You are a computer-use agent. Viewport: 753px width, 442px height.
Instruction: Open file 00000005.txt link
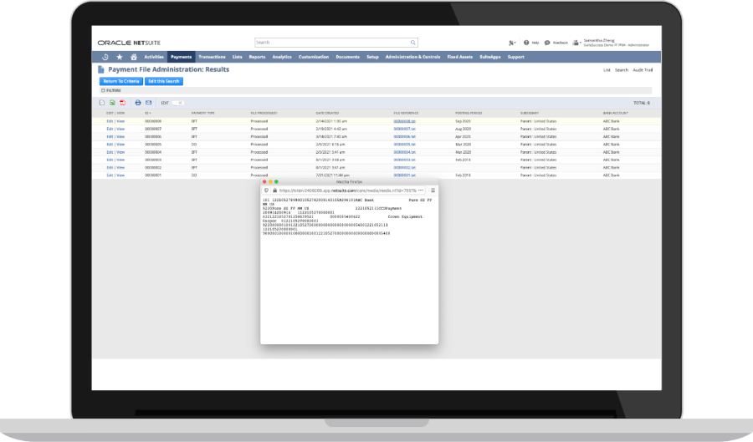pos(404,145)
